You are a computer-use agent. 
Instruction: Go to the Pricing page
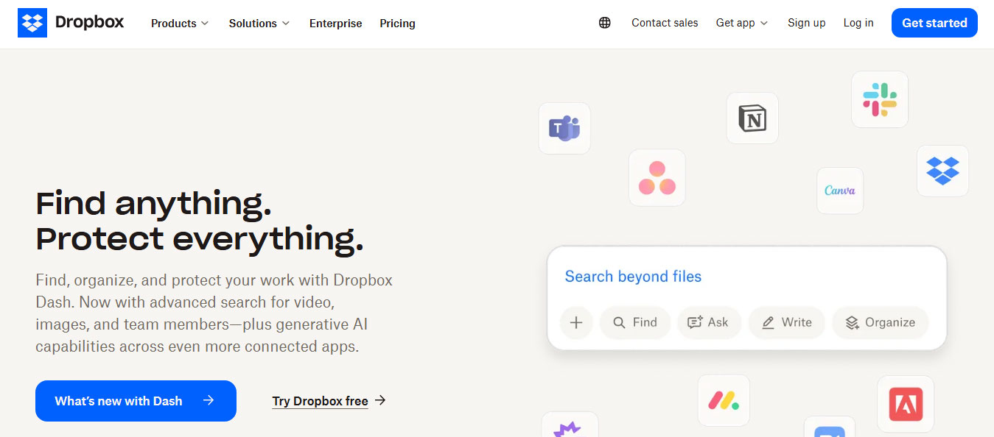coord(397,24)
